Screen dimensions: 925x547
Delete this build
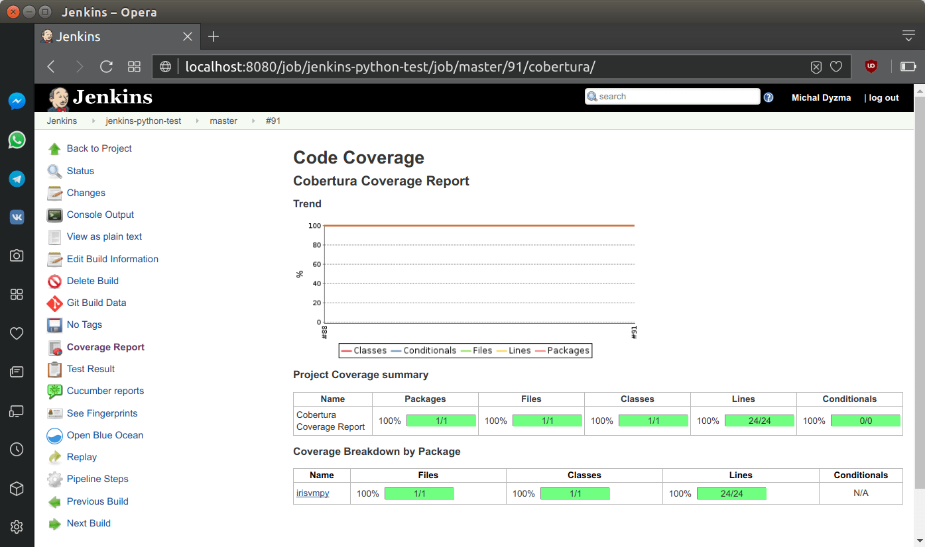click(x=92, y=281)
